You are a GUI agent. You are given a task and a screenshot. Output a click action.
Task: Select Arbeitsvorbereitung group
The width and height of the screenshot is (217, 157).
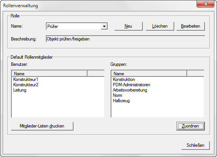[130, 90]
